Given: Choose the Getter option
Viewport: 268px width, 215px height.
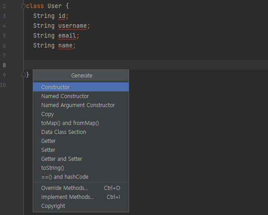Looking at the screenshot, I should click(x=81, y=141).
